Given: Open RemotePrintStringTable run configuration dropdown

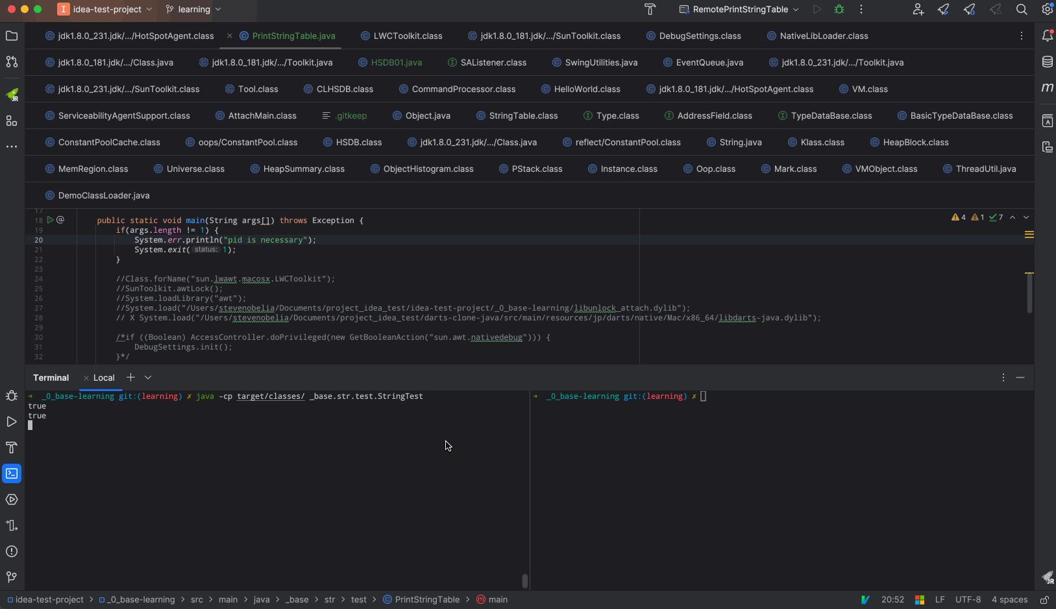Looking at the screenshot, I should 739,9.
